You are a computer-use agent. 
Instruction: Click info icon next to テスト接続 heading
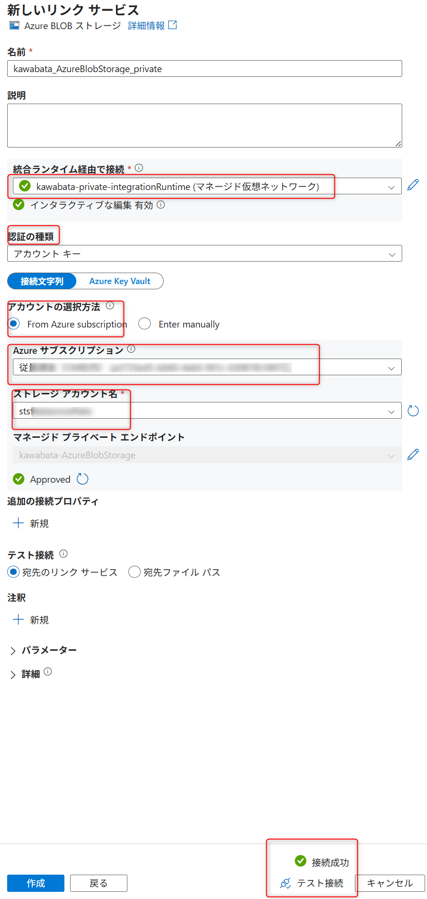(63, 554)
